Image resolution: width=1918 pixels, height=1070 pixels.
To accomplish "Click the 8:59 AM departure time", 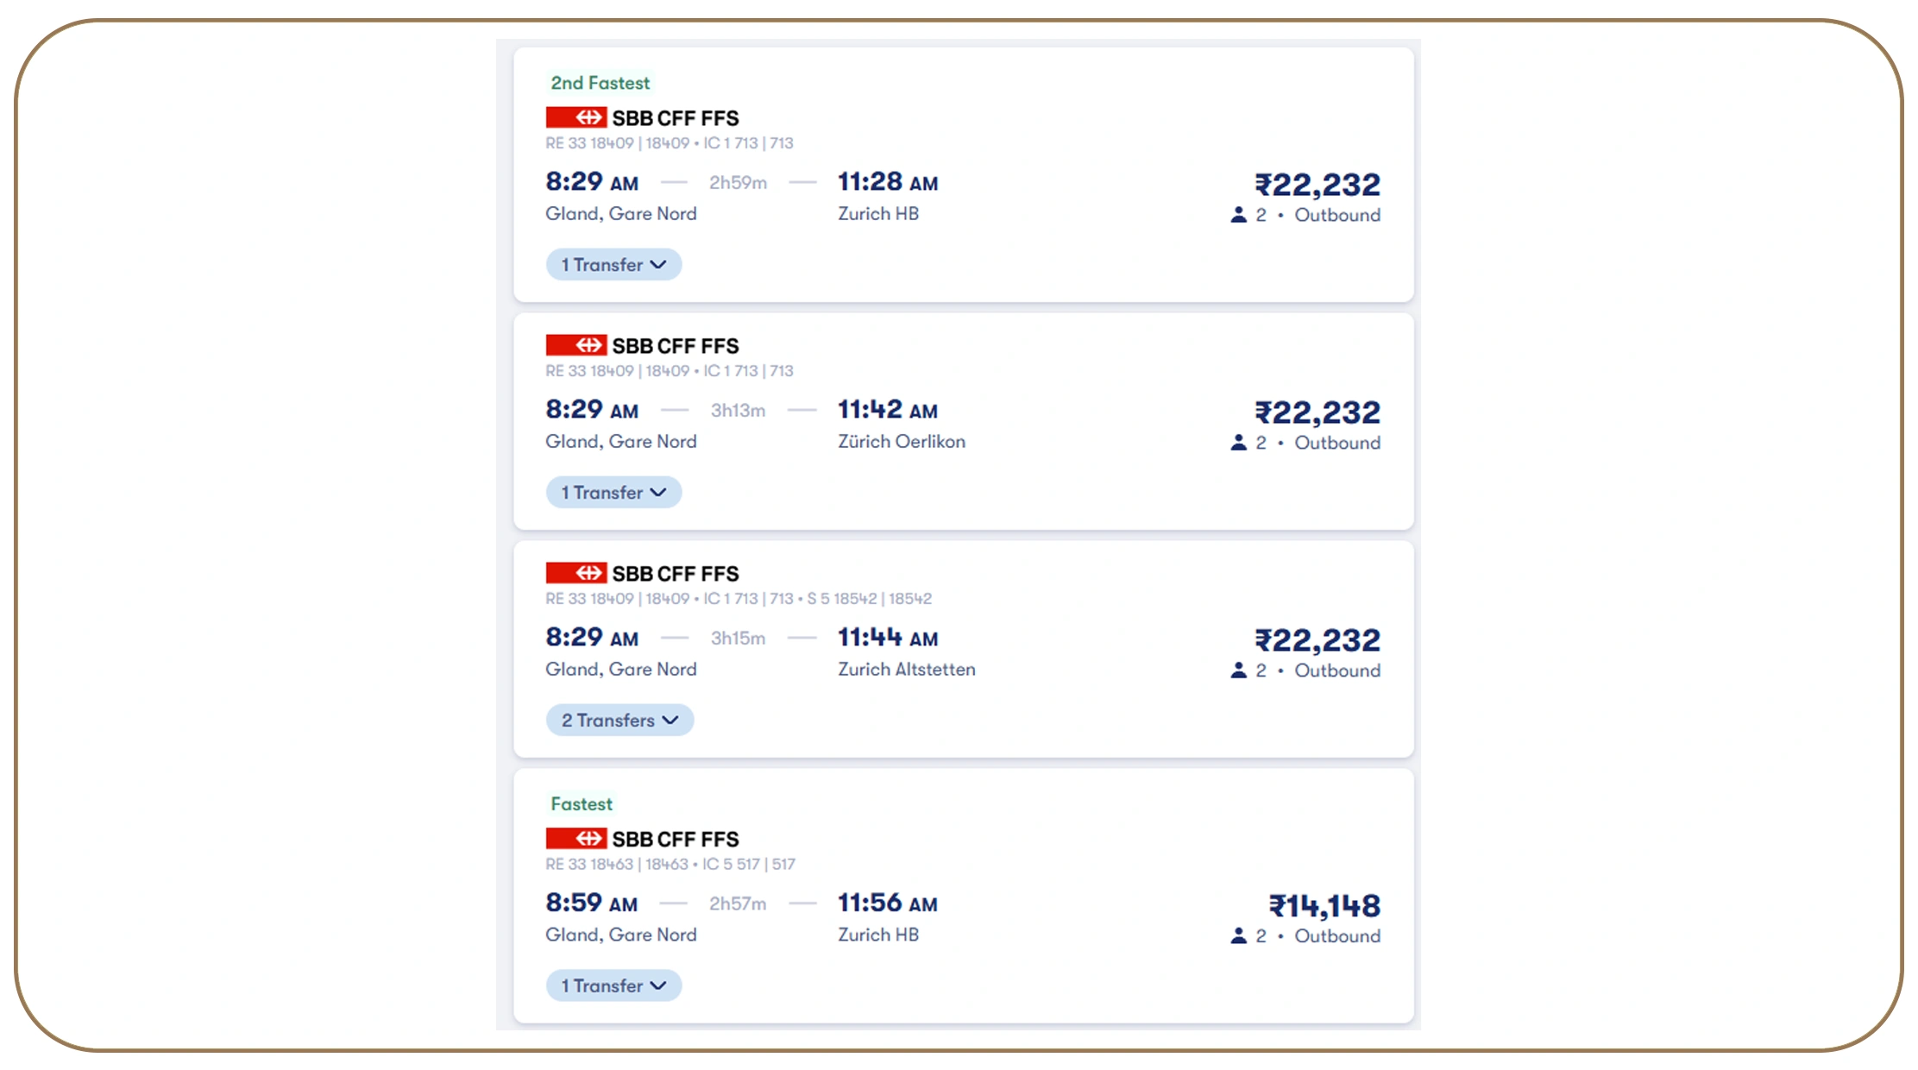I will [x=591, y=903].
